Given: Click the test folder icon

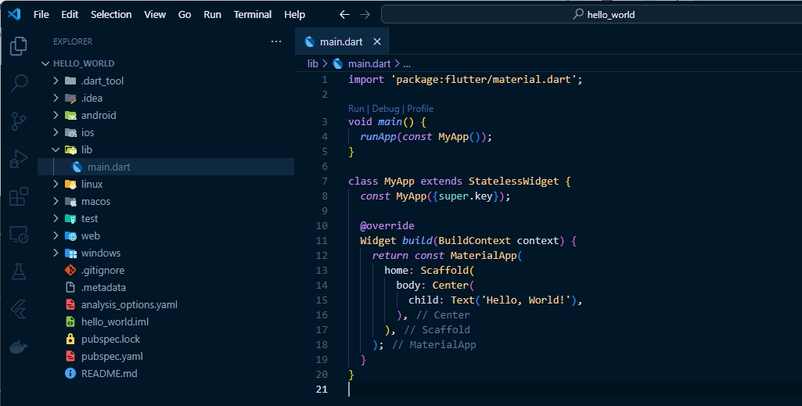Looking at the screenshot, I should (70, 218).
